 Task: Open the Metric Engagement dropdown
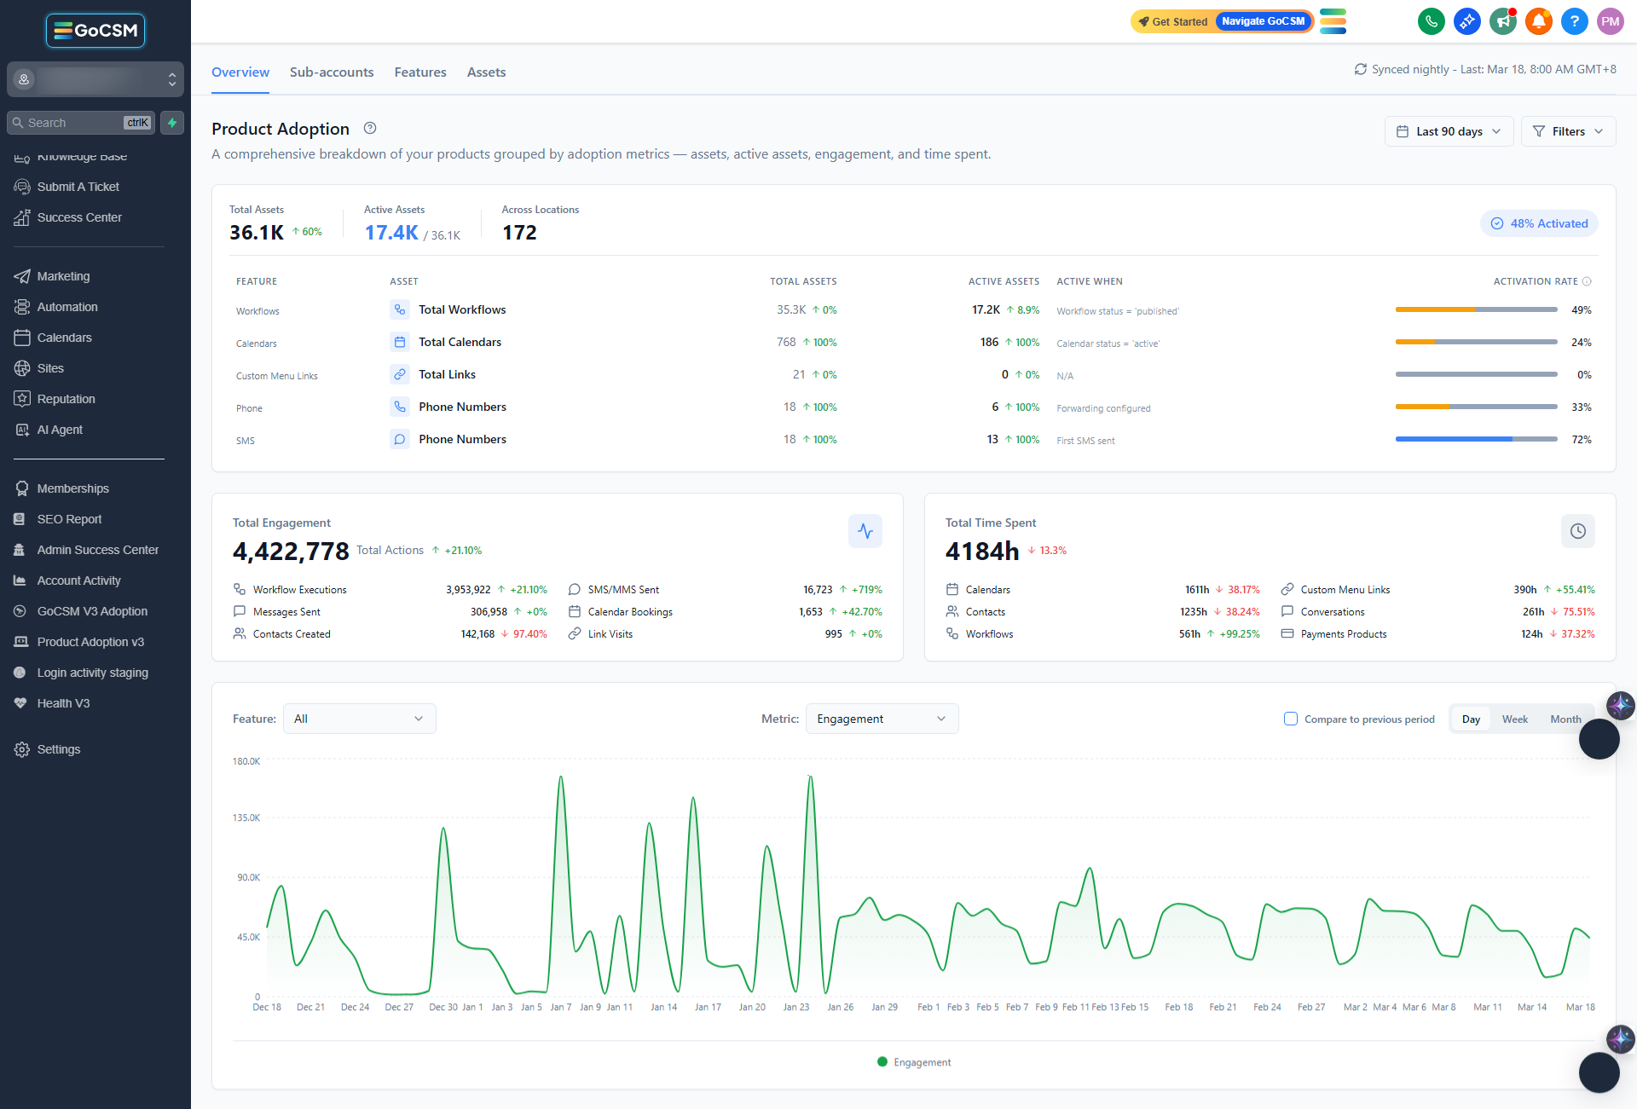point(882,719)
